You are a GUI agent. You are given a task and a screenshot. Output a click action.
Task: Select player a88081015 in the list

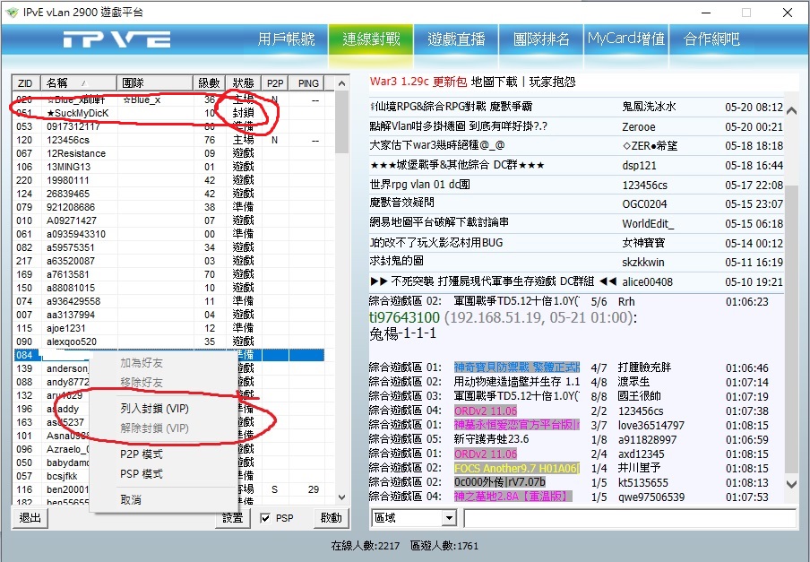71,288
